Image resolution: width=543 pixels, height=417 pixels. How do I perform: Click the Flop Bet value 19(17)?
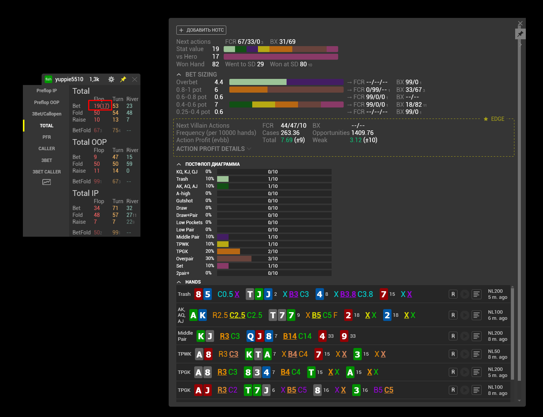point(101,106)
